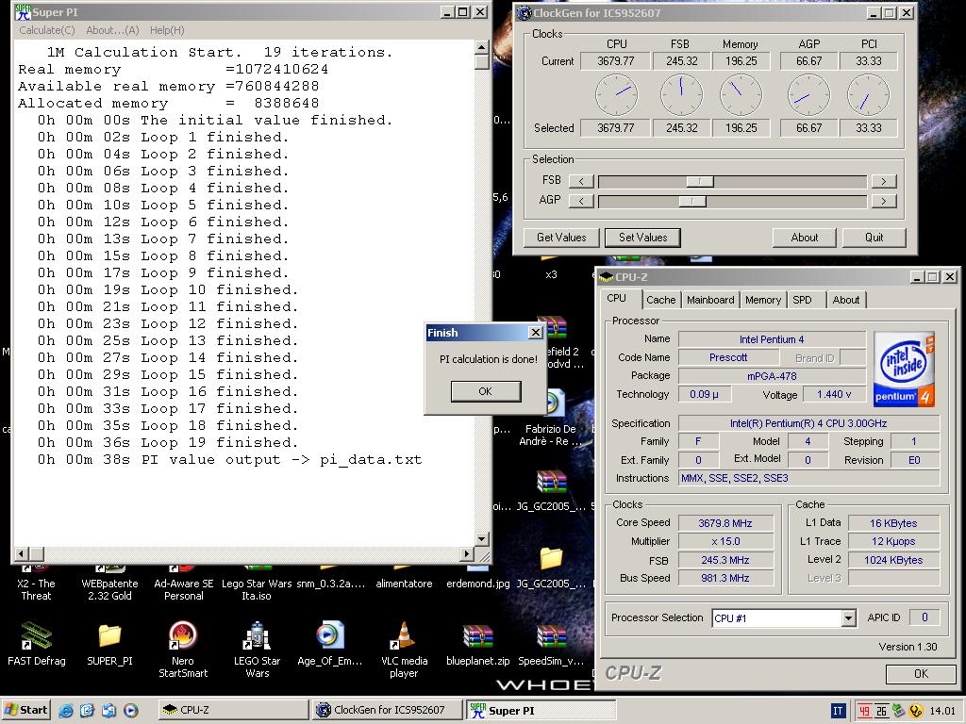This screenshot has height=724, width=966.
Task: Click Super PI vertical scrollbar up arrow
Action: (482, 47)
